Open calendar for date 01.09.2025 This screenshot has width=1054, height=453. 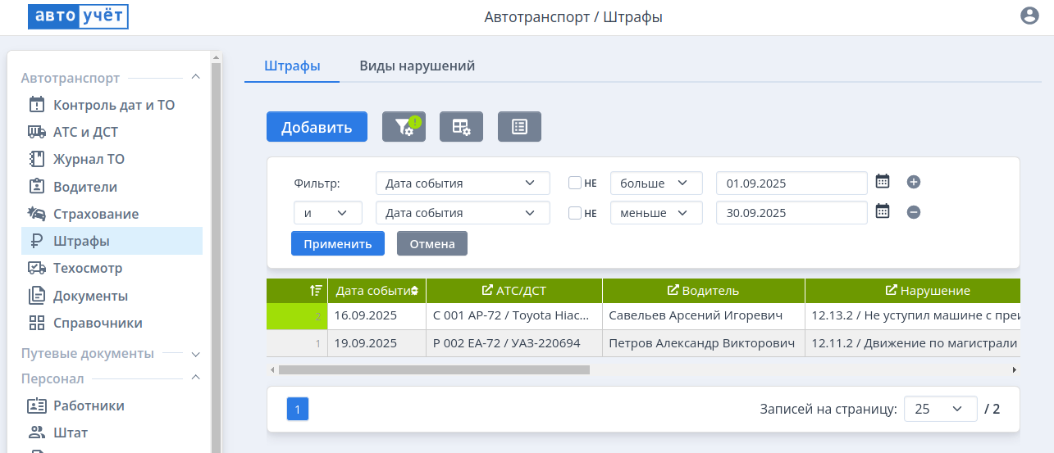[x=883, y=182]
